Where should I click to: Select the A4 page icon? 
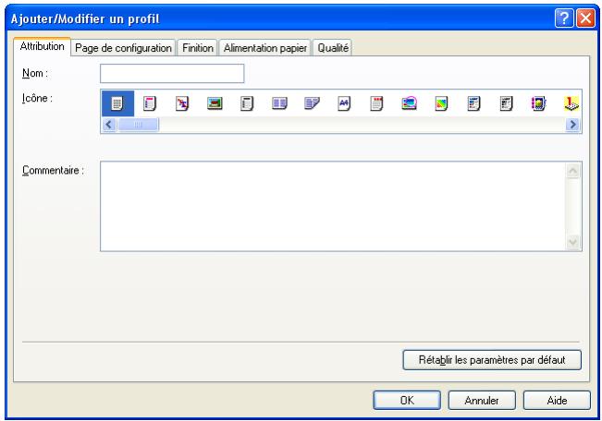344,103
